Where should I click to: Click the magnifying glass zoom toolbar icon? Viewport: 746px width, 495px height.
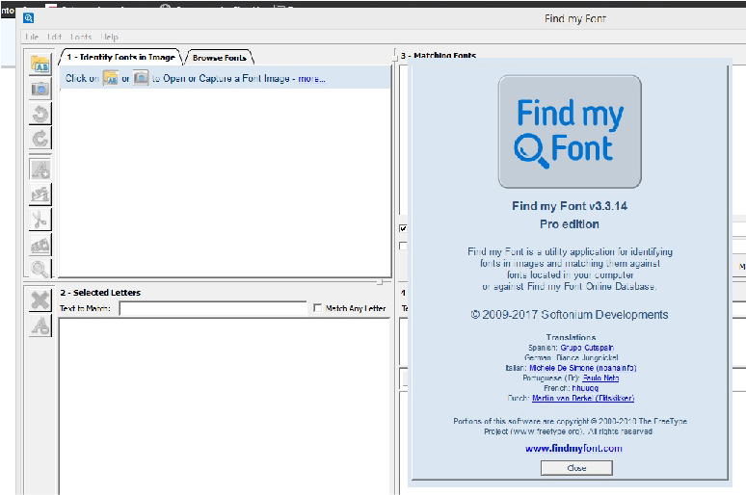(40, 269)
